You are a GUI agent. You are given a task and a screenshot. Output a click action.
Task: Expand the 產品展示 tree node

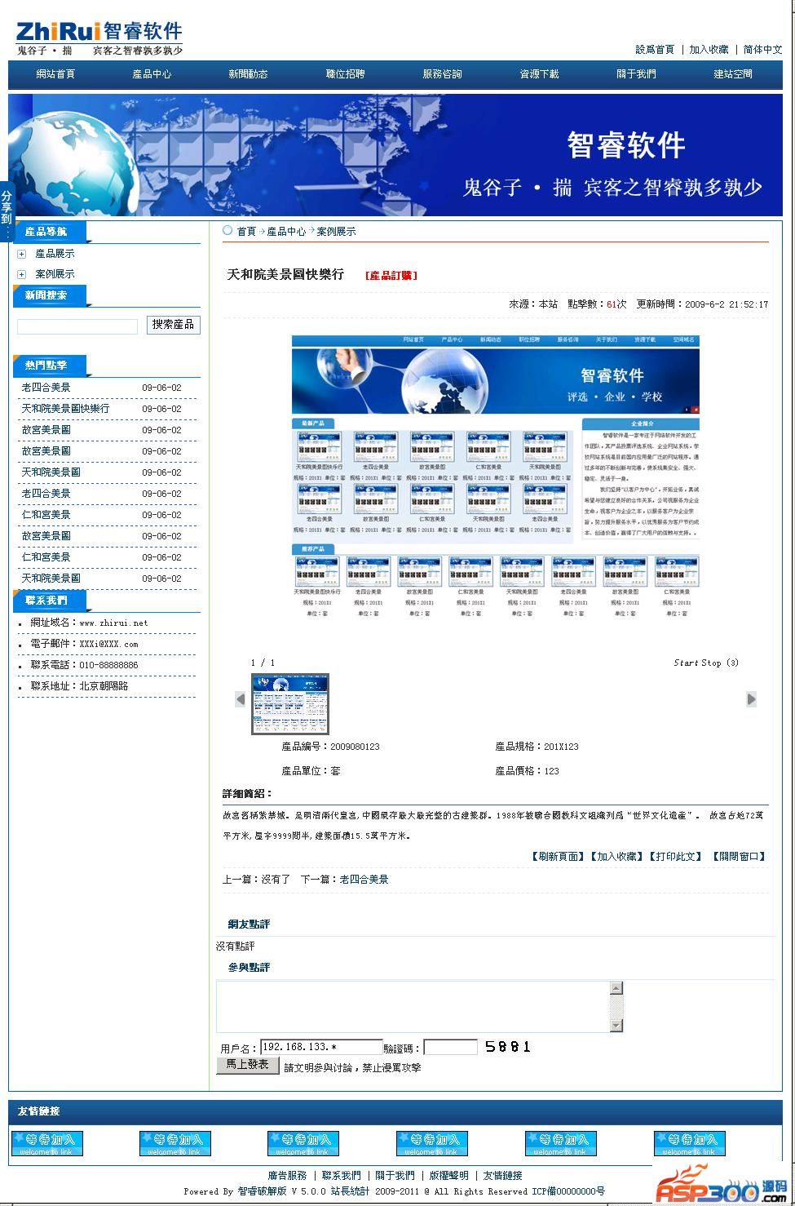pyautogui.click(x=22, y=255)
